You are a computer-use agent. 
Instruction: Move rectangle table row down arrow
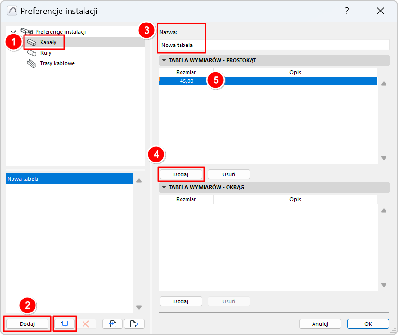384,158
